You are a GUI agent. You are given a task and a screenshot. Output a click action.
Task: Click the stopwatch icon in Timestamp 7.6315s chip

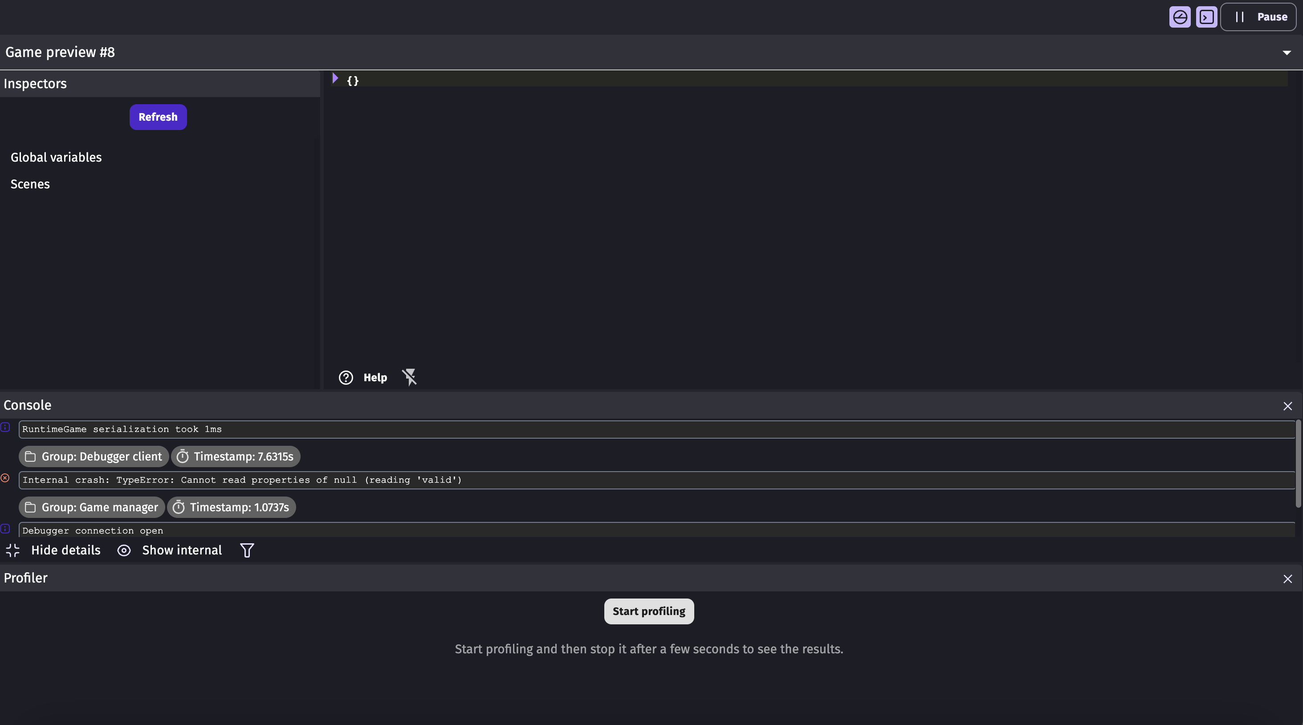click(x=183, y=456)
